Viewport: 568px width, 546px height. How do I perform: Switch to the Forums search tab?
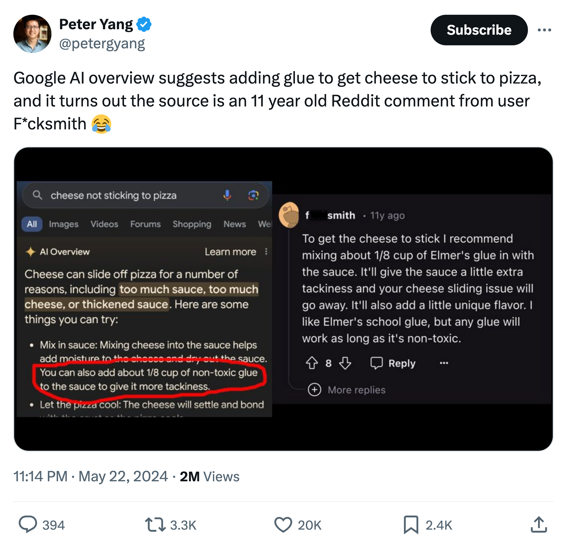[x=145, y=224]
